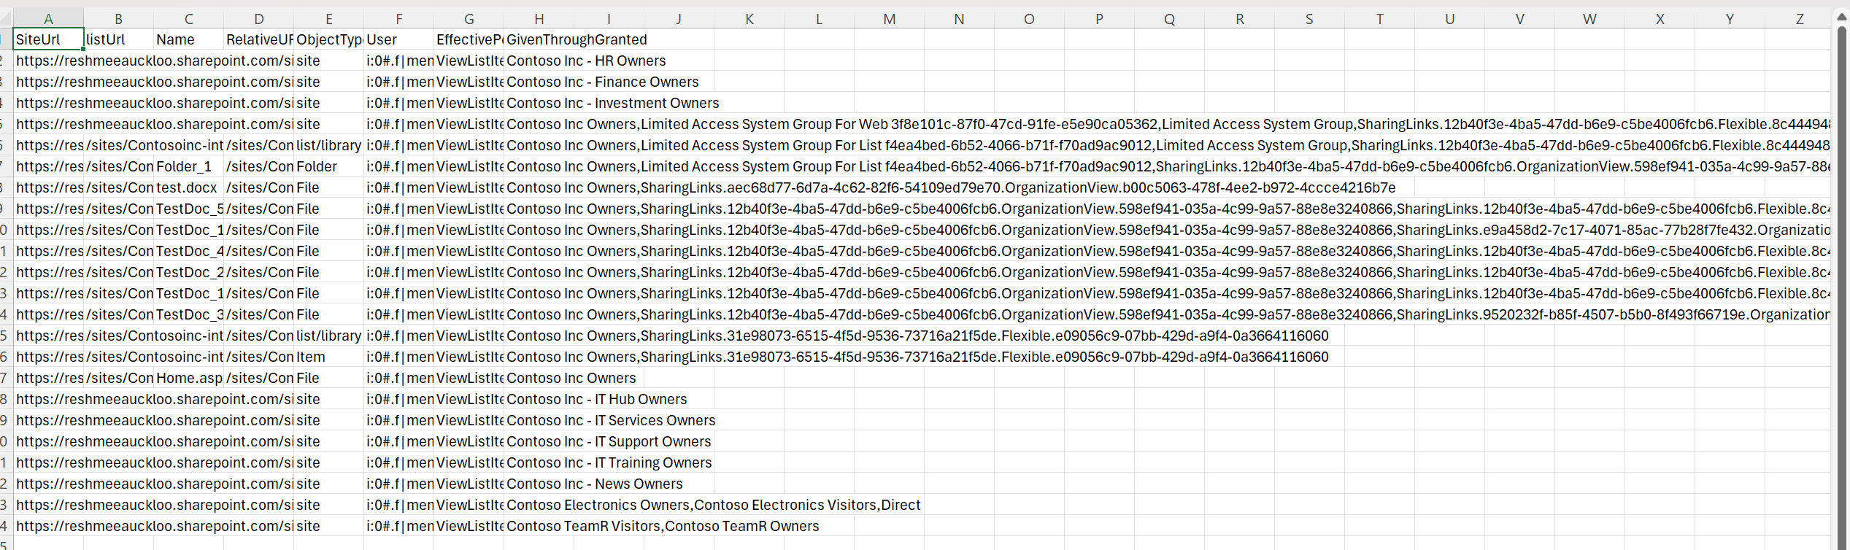Select column X header
Screen dimensions: 1850x550
[1660, 19]
